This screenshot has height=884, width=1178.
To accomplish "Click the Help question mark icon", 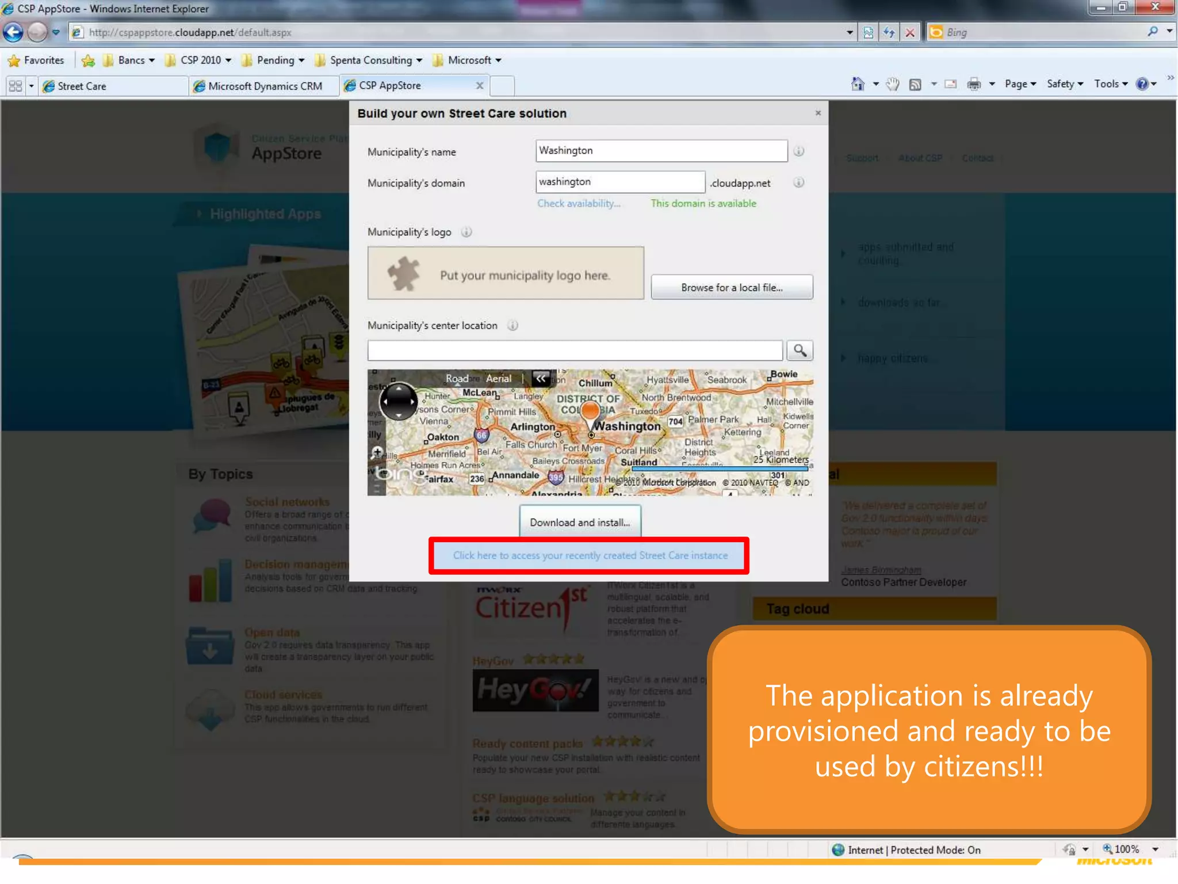I will (x=1142, y=84).
